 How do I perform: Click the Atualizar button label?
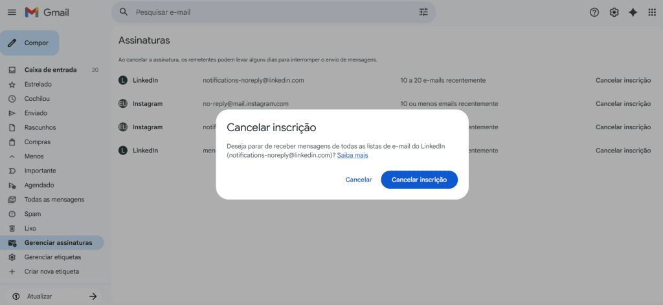click(39, 296)
